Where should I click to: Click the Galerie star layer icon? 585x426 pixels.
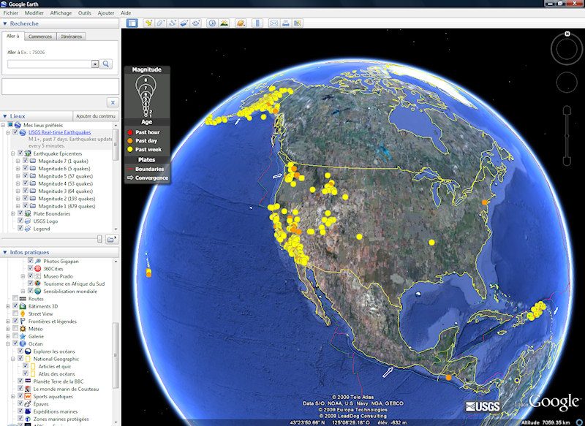pyautogui.click(x=23, y=336)
